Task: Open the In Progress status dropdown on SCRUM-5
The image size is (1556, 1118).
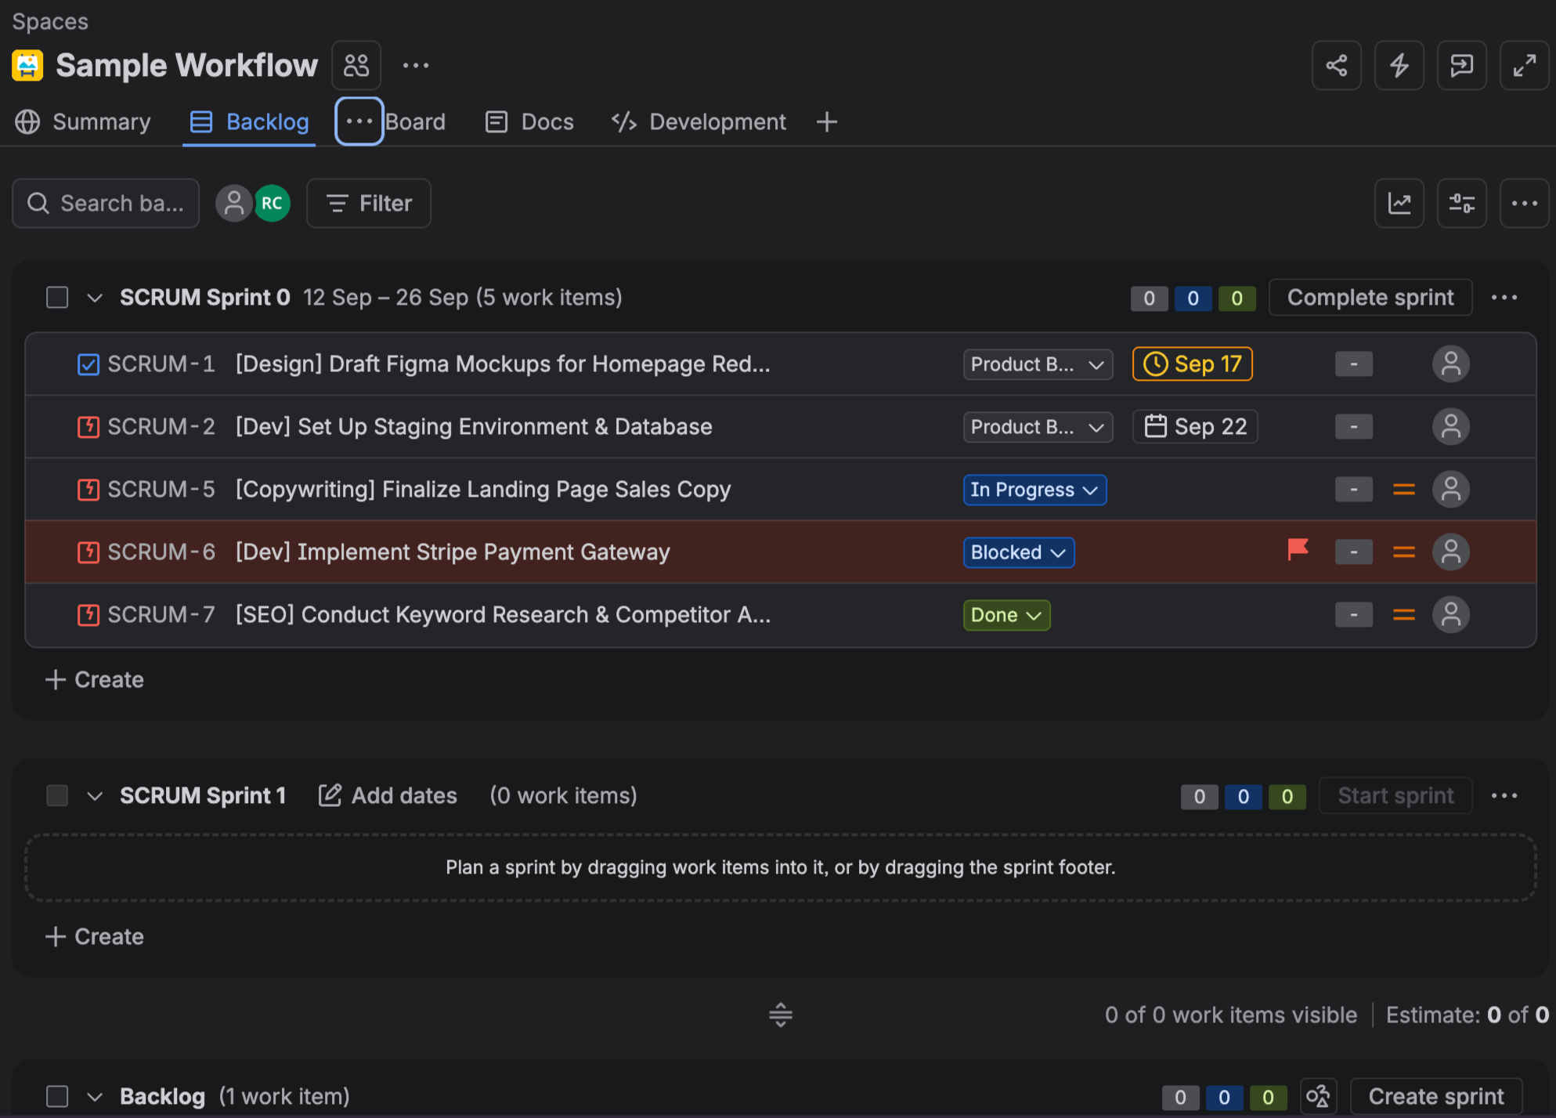Action: pyautogui.click(x=1034, y=490)
